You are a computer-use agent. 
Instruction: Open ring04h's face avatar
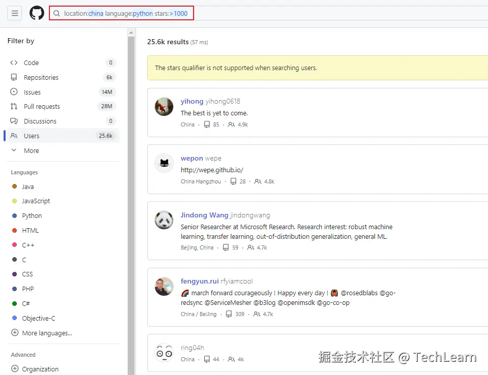click(x=164, y=353)
